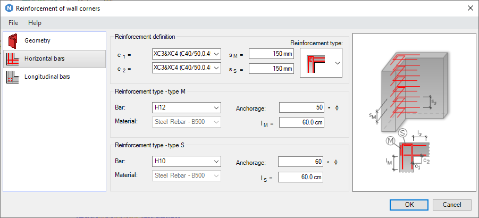
Task: Click the sM spacing input field
Action: click(x=271, y=54)
